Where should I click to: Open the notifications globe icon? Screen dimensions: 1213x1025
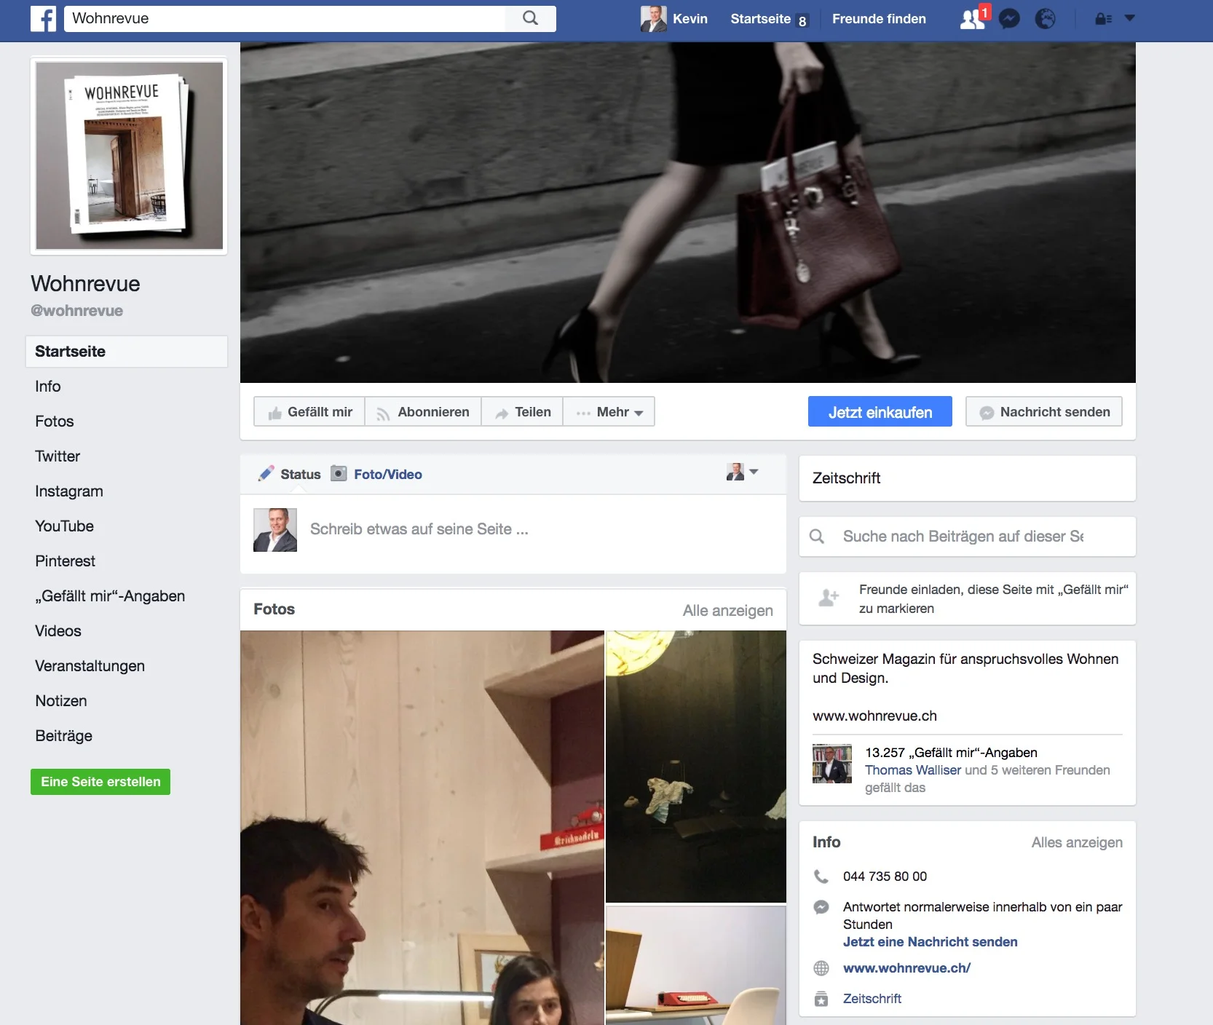pyautogui.click(x=1045, y=19)
